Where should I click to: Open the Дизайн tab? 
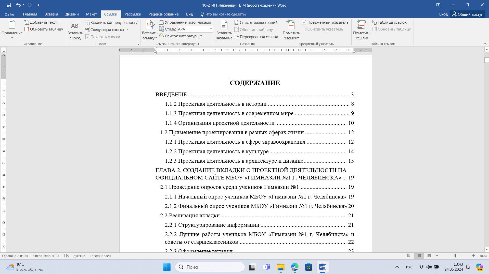tap(72, 14)
